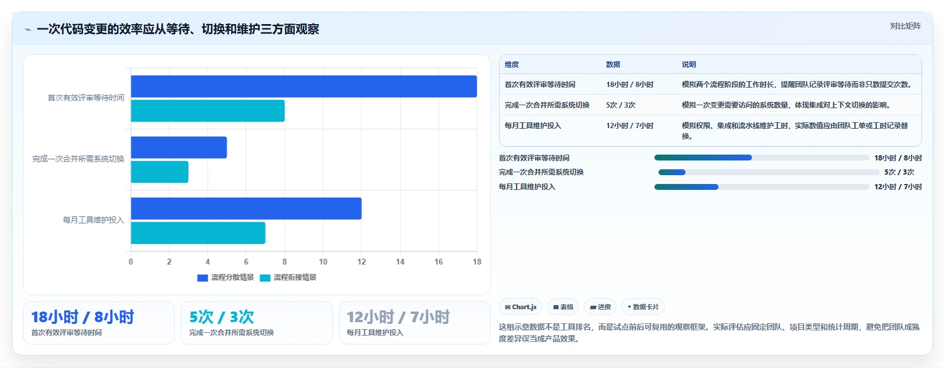Click the blue 12-hour bar for 每月工具维护投入
The width and height of the screenshot is (945, 368).
246,209
